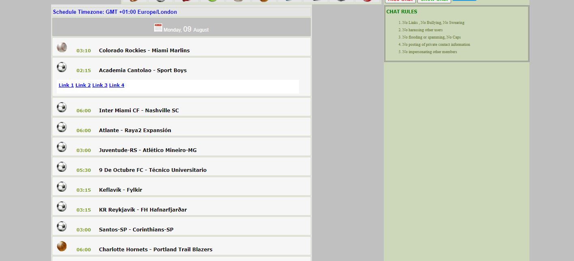Click the 05:30 time of 9 De Octubre match
The height and width of the screenshot is (261, 574).
84,170
